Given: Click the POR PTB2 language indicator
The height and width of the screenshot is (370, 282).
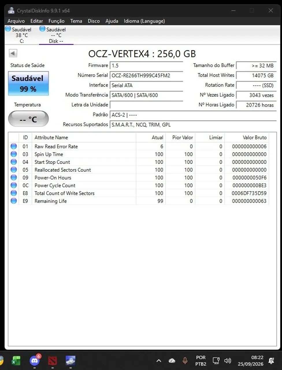Looking at the screenshot, I should [x=201, y=360].
